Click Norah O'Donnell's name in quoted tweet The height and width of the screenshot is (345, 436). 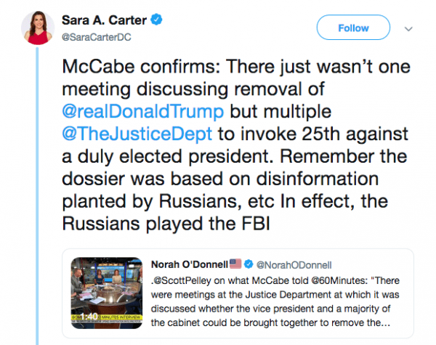pos(188,261)
